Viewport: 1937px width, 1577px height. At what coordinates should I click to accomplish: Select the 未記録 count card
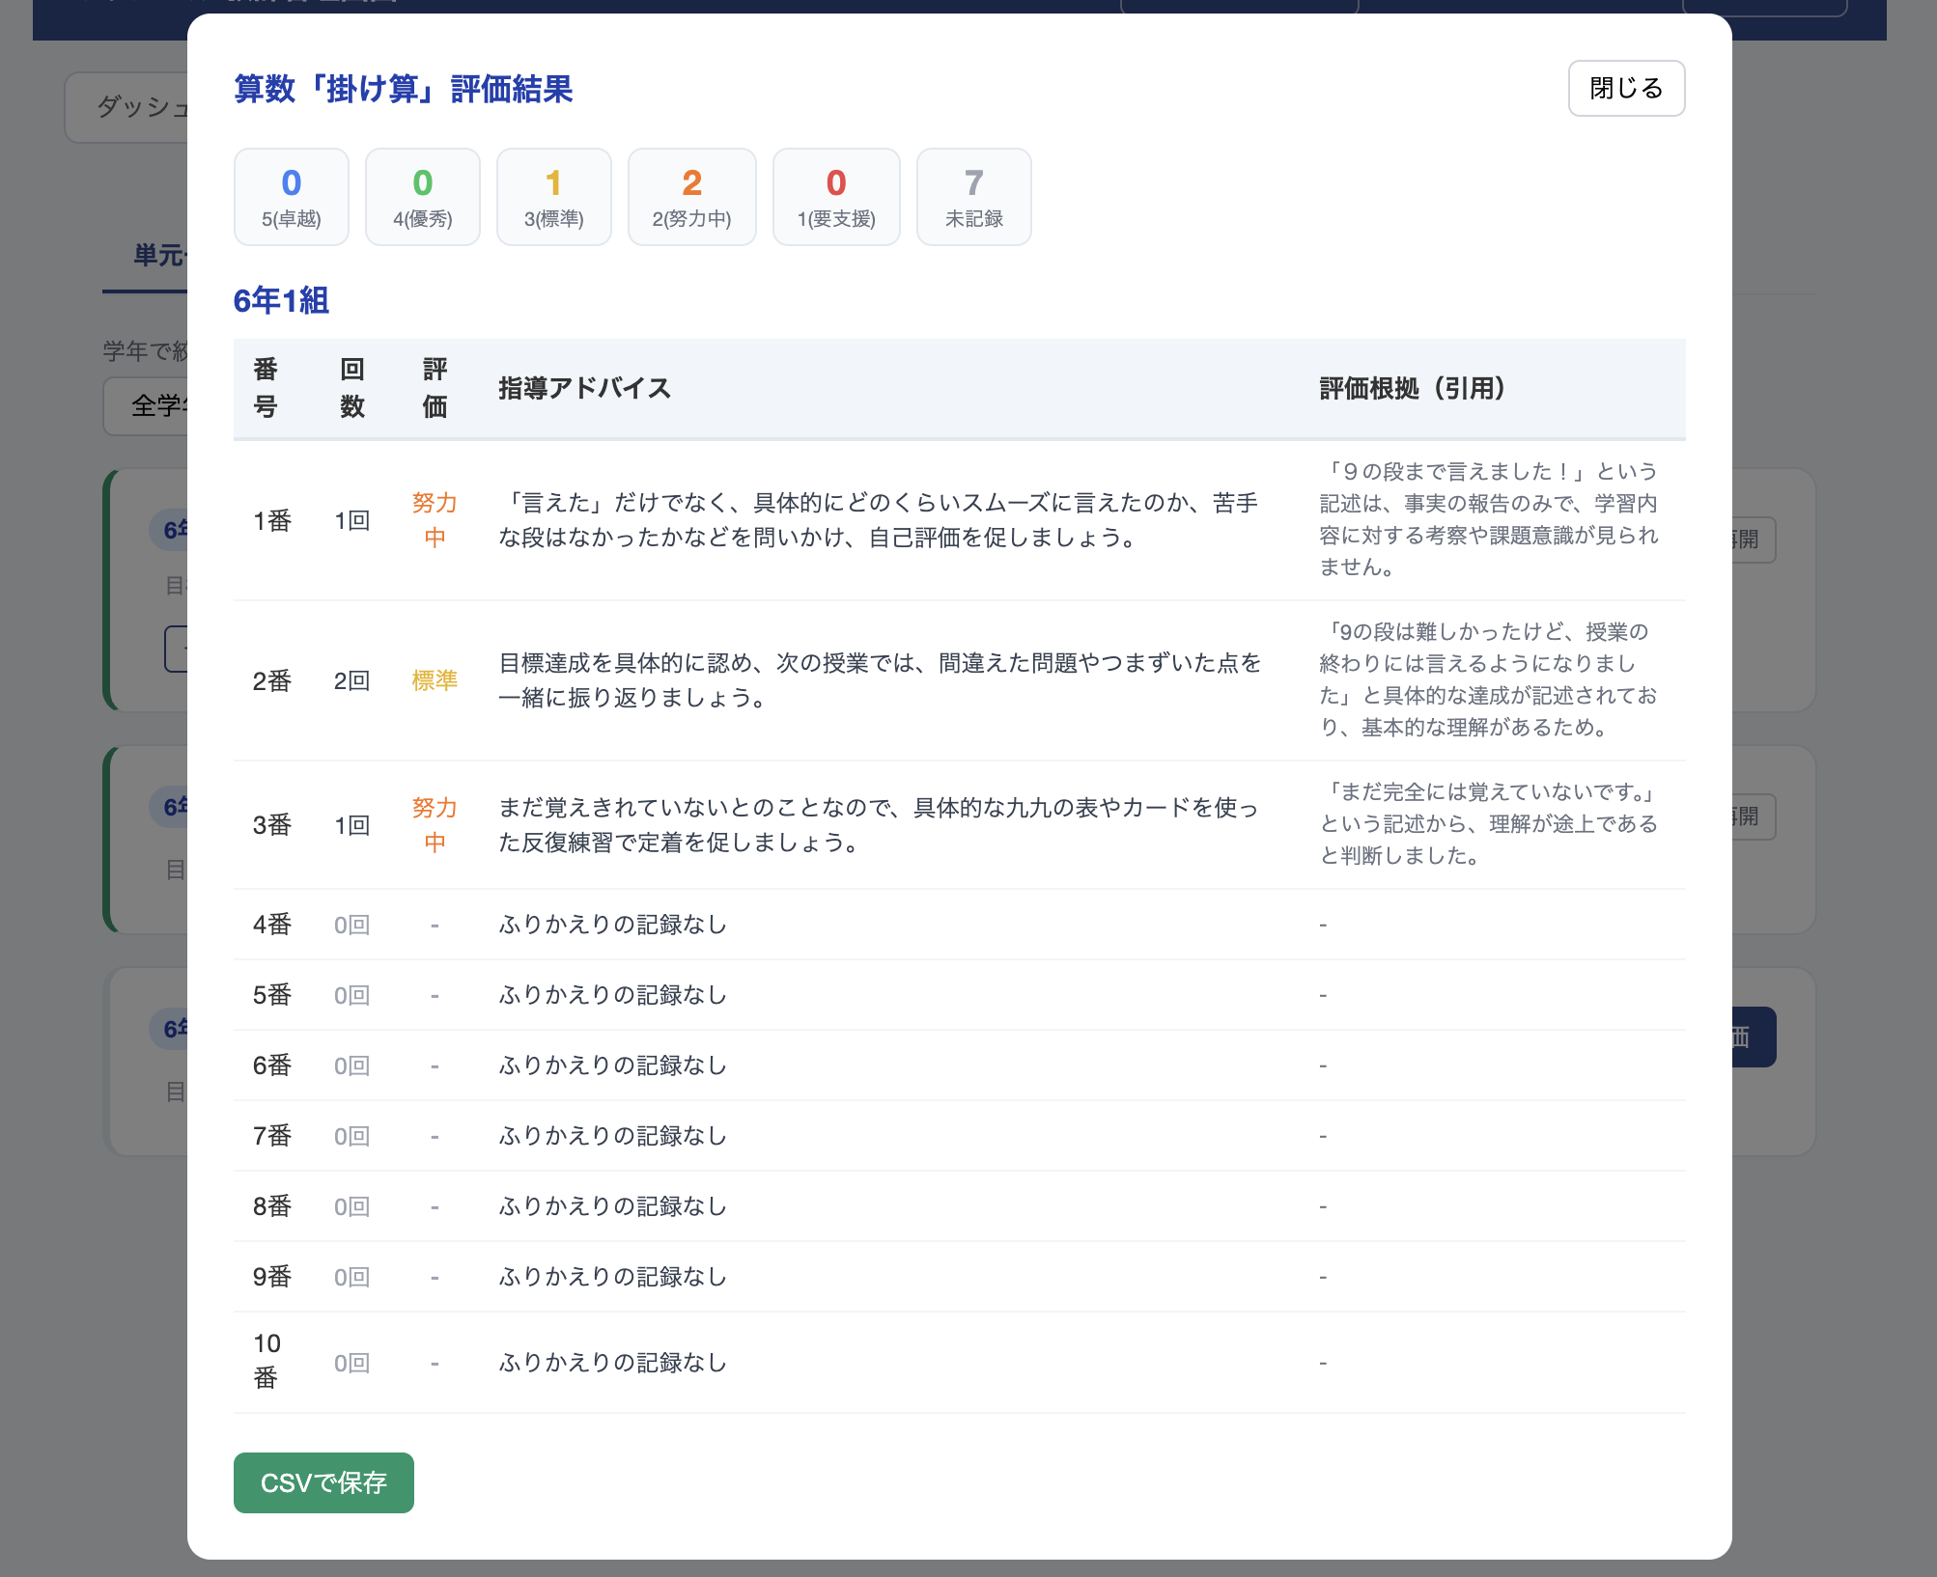coord(973,197)
